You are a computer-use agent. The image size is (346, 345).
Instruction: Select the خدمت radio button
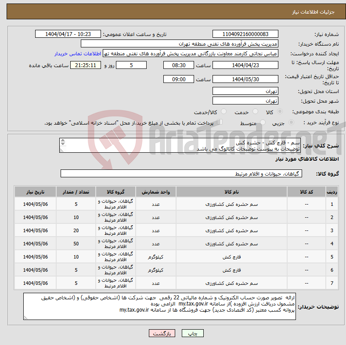point(255,111)
